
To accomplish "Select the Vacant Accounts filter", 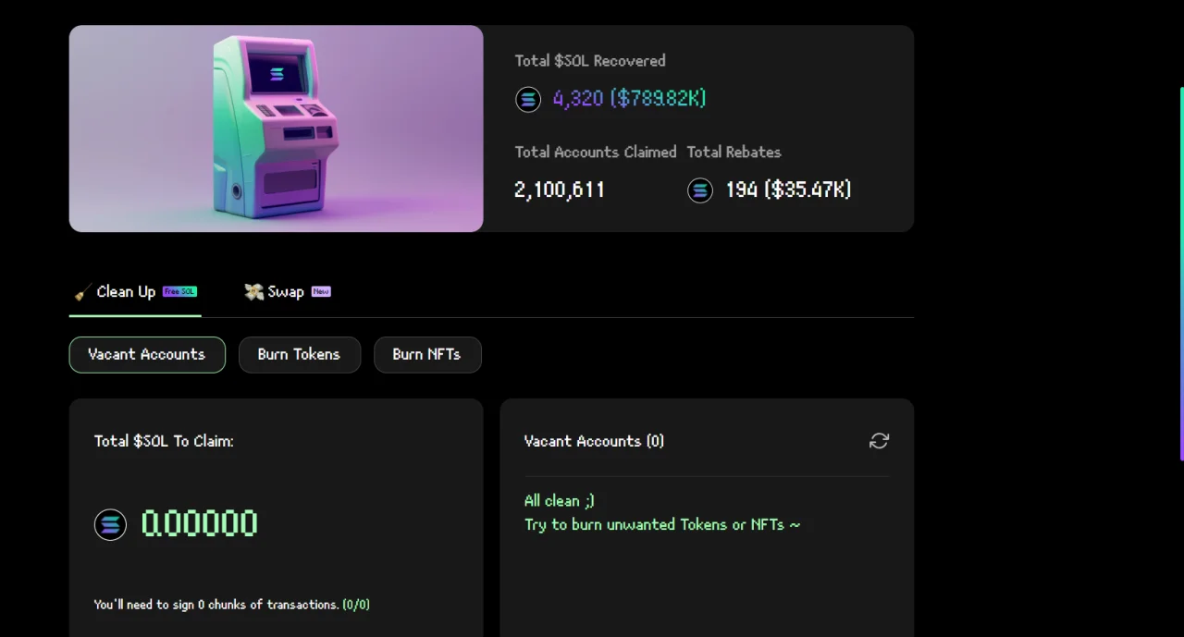I will tap(147, 355).
